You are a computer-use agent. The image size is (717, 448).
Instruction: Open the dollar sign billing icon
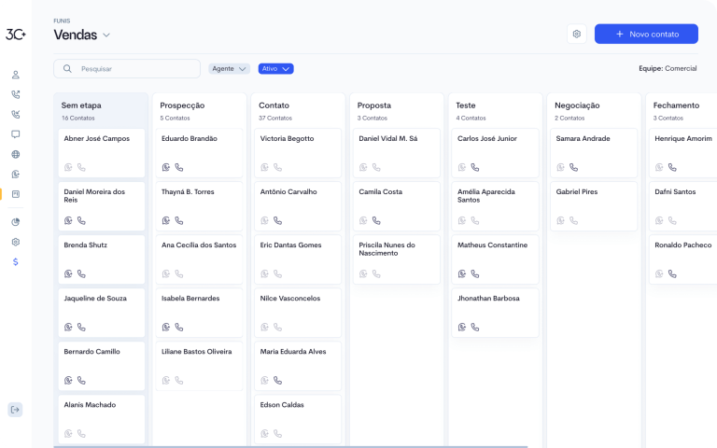tap(16, 262)
